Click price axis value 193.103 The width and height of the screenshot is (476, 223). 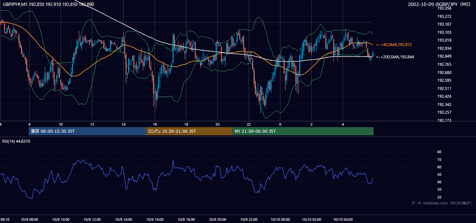pyautogui.click(x=444, y=32)
